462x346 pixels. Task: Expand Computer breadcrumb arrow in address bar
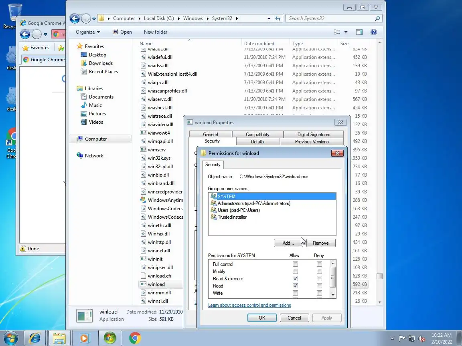pyautogui.click(x=140, y=18)
